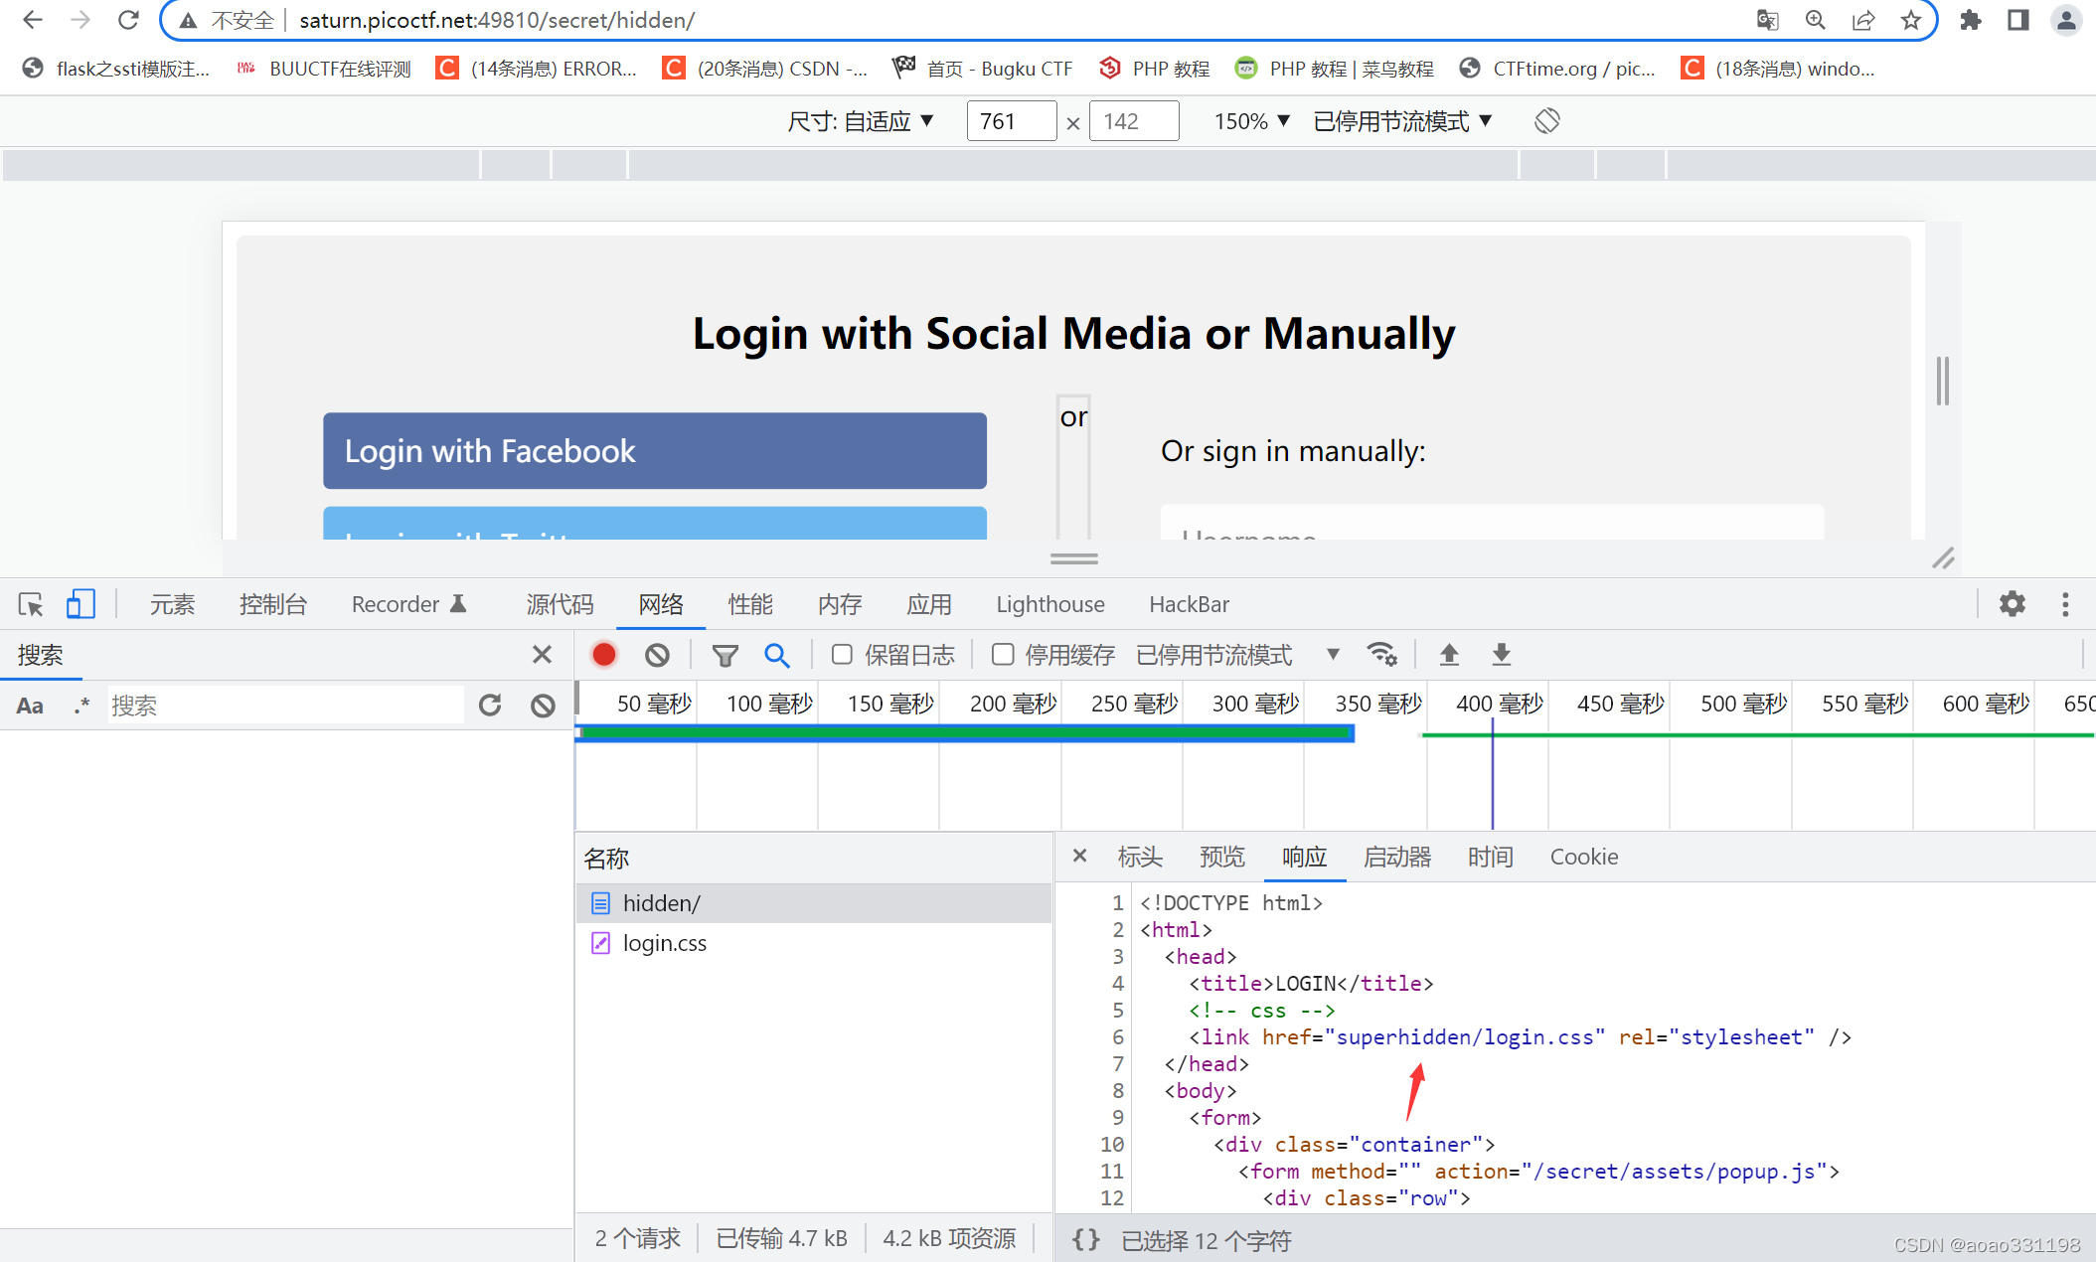The height and width of the screenshot is (1262, 2096).
Task: Select the login.css request in network list
Action: [x=664, y=942]
